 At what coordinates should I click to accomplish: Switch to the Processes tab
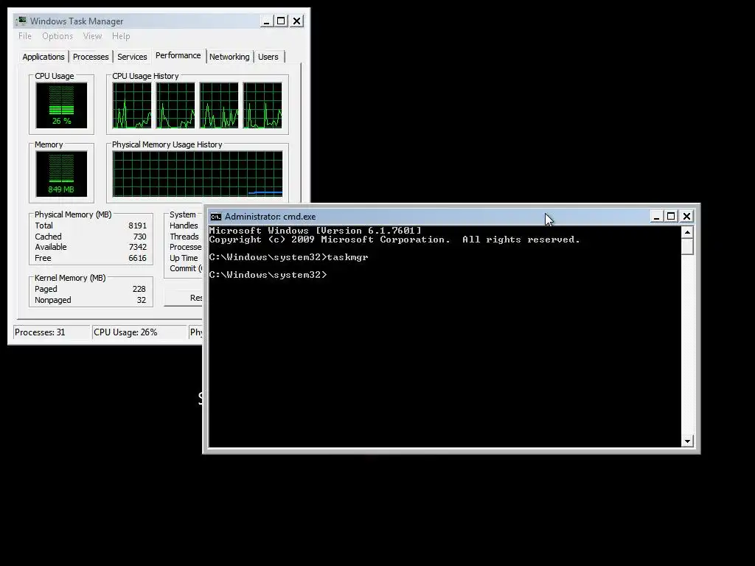(x=91, y=57)
